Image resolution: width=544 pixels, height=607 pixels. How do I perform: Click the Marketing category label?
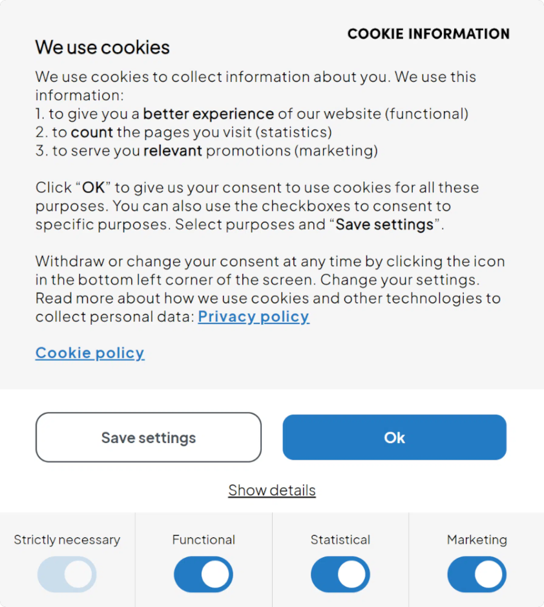(477, 540)
